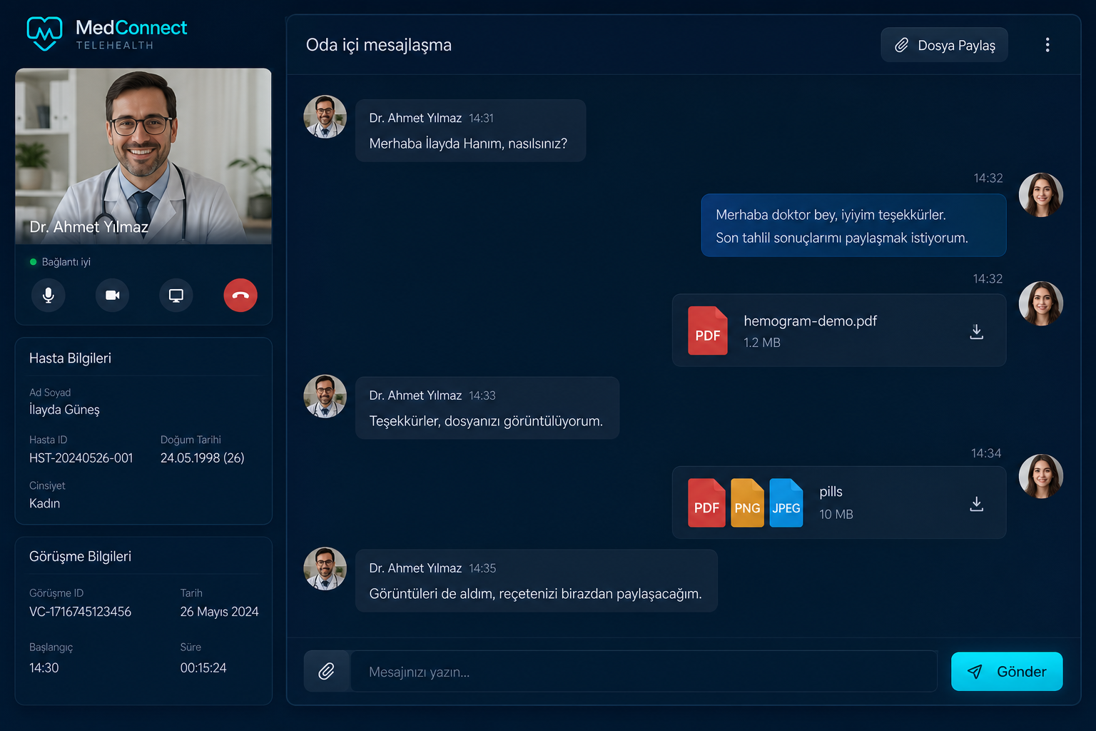Mute the microphone in call controls
The width and height of the screenshot is (1096, 731).
coord(49,295)
